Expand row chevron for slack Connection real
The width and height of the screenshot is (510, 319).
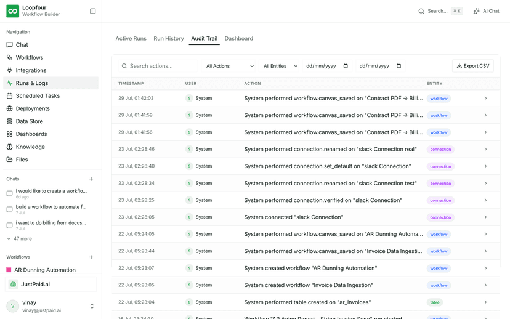(485, 149)
